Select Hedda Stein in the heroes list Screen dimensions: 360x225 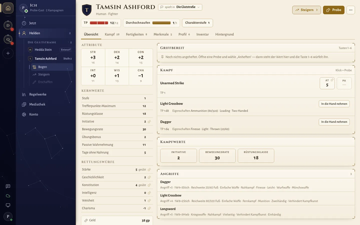point(50,50)
